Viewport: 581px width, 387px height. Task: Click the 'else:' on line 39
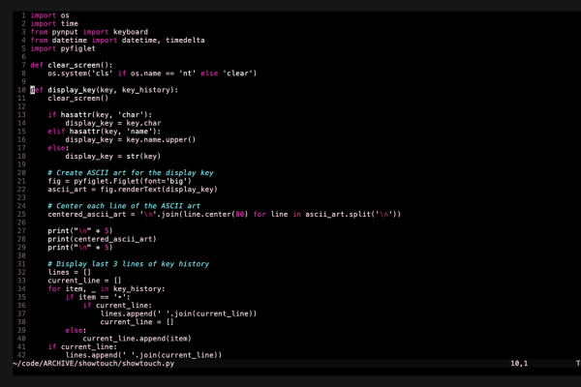point(76,330)
